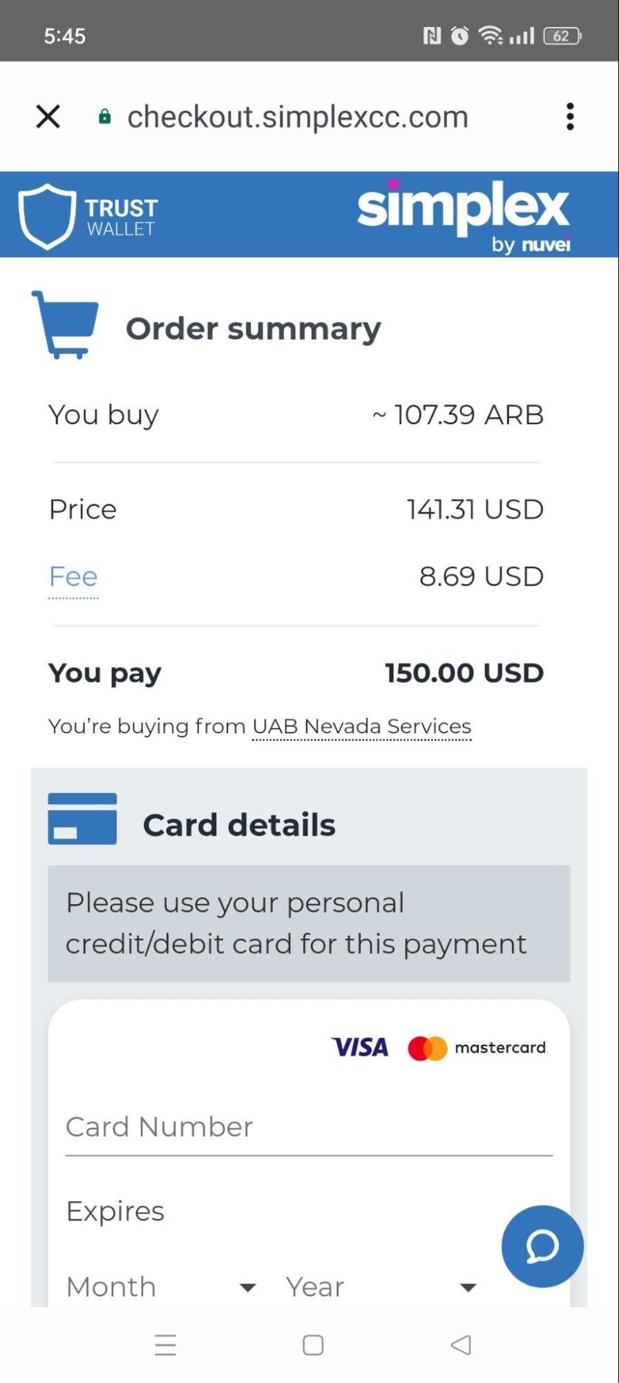Tap the secure padlock icon
619x1383 pixels.
pyautogui.click(x=105, y=117)
